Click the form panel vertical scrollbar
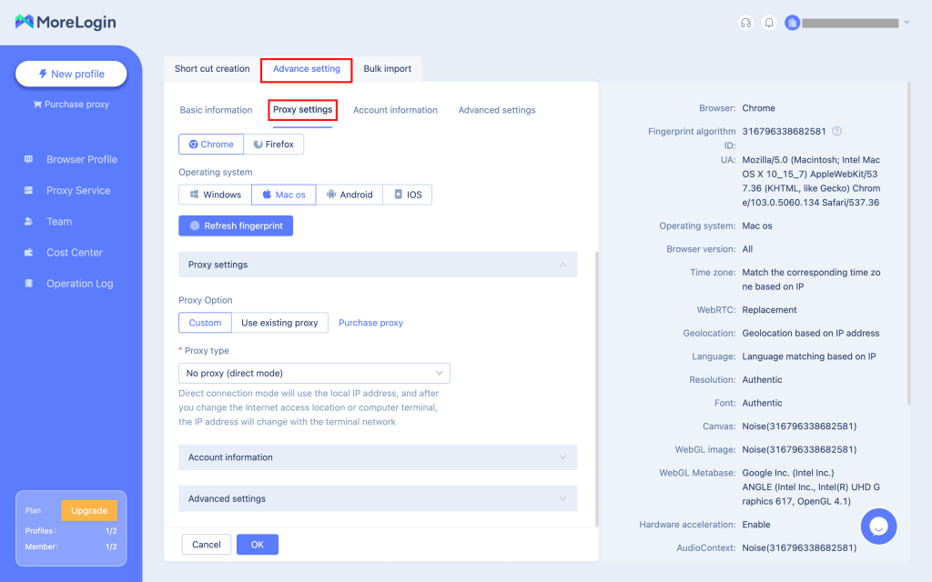 [597, 389]
